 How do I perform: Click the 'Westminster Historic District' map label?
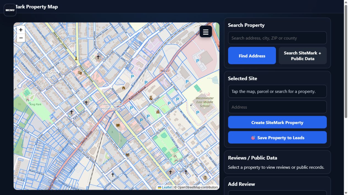click(x=113, y=107)
